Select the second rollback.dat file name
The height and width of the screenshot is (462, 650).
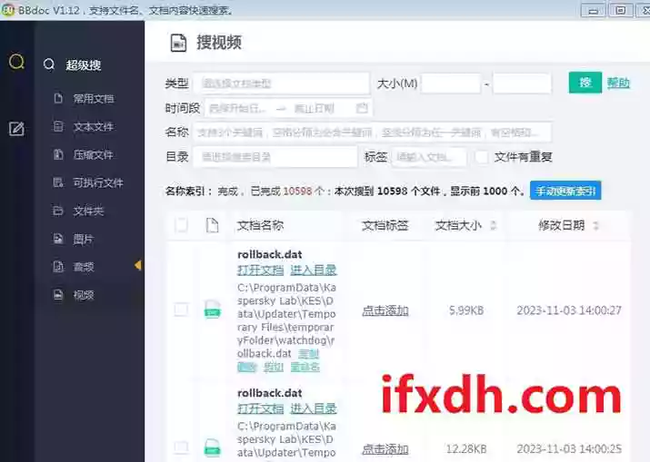(x=269, y=393)
